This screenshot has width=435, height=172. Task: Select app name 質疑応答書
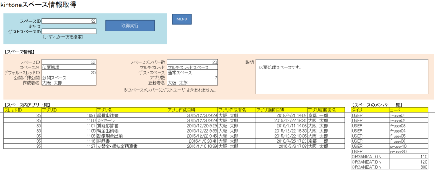[132, 125]
